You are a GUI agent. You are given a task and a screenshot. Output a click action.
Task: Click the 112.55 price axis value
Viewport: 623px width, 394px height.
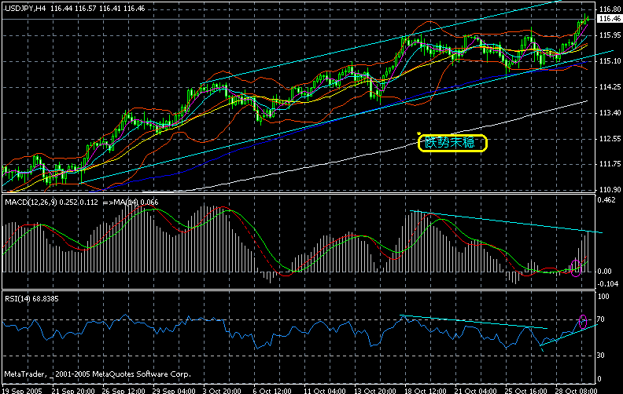610,139
